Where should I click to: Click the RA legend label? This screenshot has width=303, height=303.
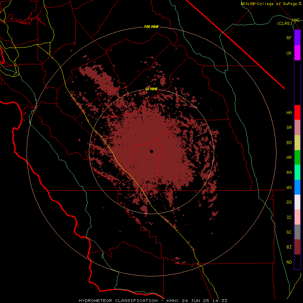tap(289, 173)
